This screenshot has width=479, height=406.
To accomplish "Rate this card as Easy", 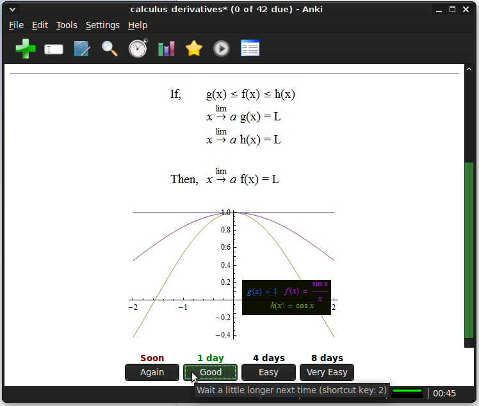I will [x=268, y=372].
